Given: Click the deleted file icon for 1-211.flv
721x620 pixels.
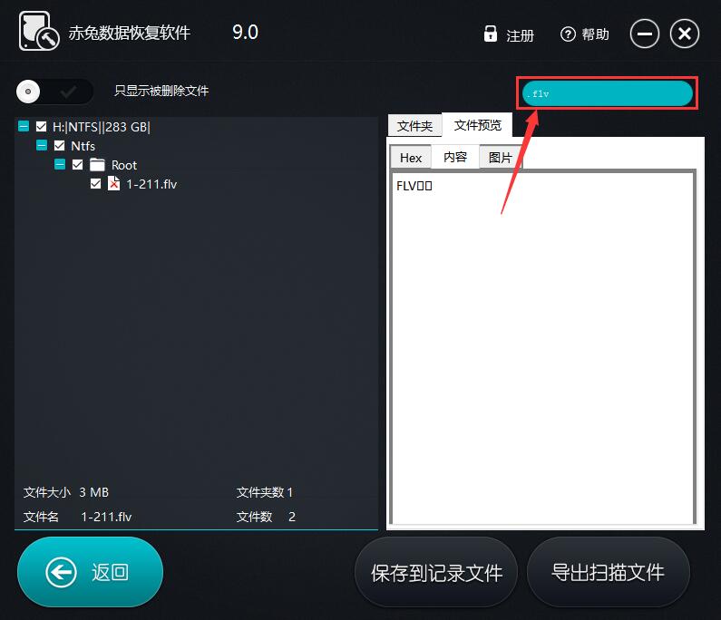Looking at the screenshot, I should pyautogui.click(x=113, y=183).
